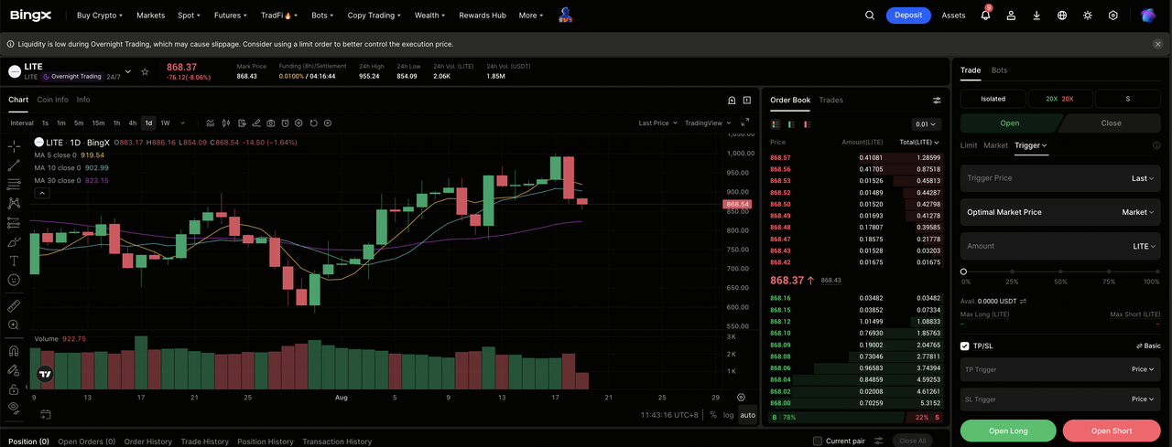This screenshot has height=447, width=1172.
Task: Open the emoji icons tool
Action: [14, 280]
